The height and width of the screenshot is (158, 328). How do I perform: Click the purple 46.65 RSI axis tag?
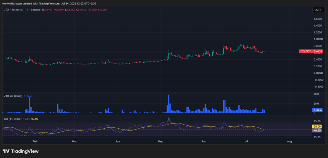(x=317, y=131)
